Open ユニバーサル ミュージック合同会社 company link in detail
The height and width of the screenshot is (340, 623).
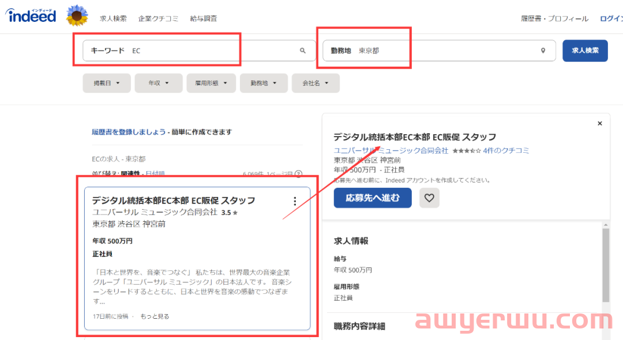click(391, 150)
